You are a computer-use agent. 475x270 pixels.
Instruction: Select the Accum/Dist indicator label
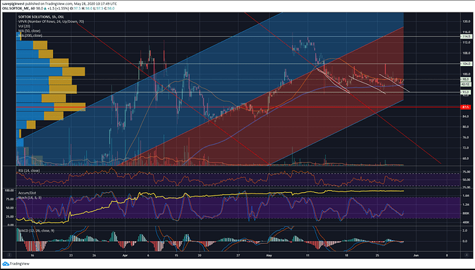pyautogui.click(x=27, y=193)
